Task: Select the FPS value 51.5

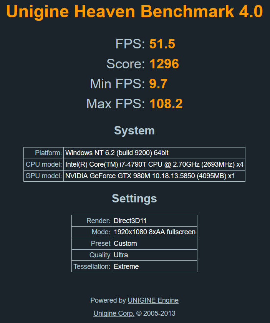Action: pos(162,44)
